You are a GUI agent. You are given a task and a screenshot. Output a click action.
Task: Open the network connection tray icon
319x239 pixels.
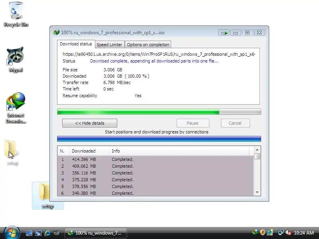281,232
